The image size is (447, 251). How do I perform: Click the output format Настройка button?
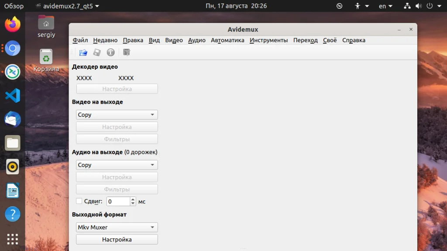117,239
